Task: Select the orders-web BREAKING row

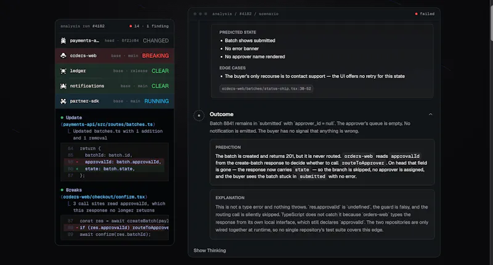Action: pos(115,55)
